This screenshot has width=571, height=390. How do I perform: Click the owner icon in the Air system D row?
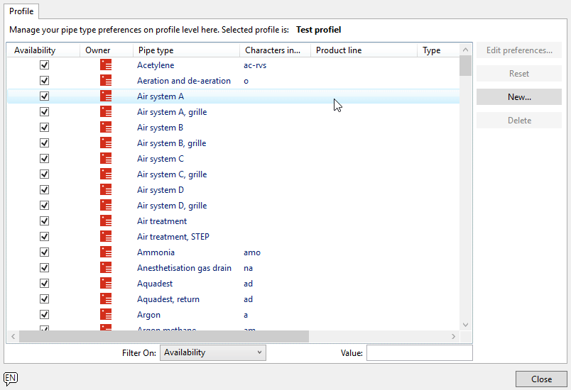click(x=106, y=190)
